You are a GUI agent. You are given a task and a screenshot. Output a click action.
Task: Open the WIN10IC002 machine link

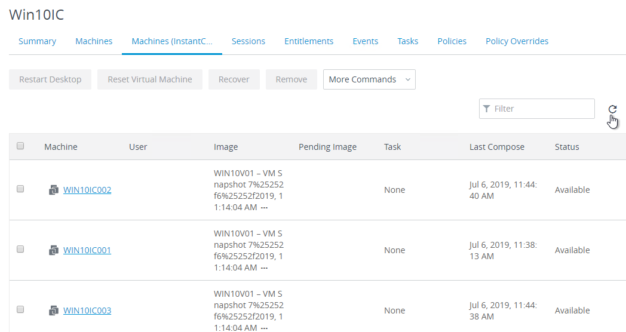(x=87, y=190)
